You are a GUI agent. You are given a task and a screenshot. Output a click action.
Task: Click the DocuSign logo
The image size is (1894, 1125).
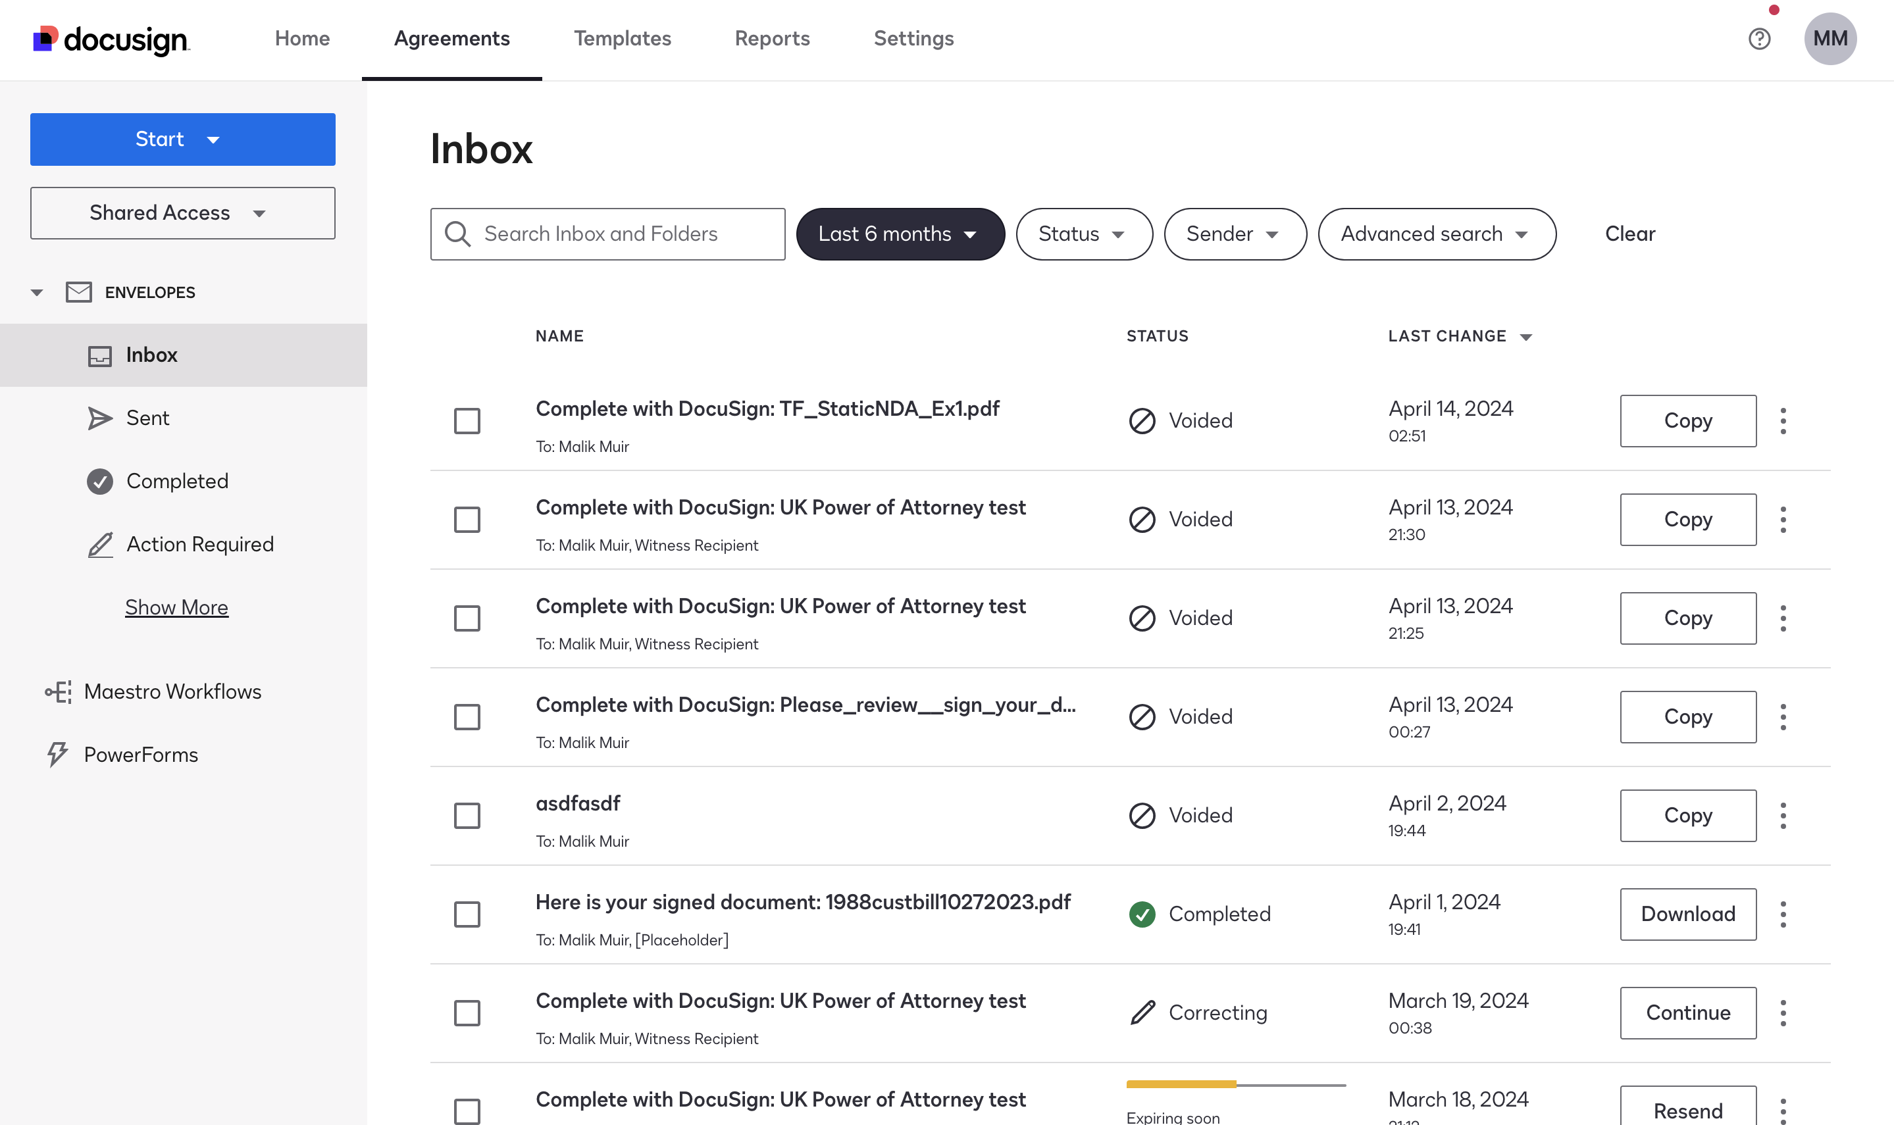tap(111, 39)
